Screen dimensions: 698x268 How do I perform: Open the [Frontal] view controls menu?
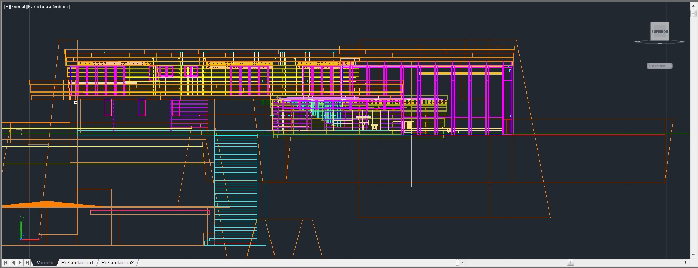[18, 7]
